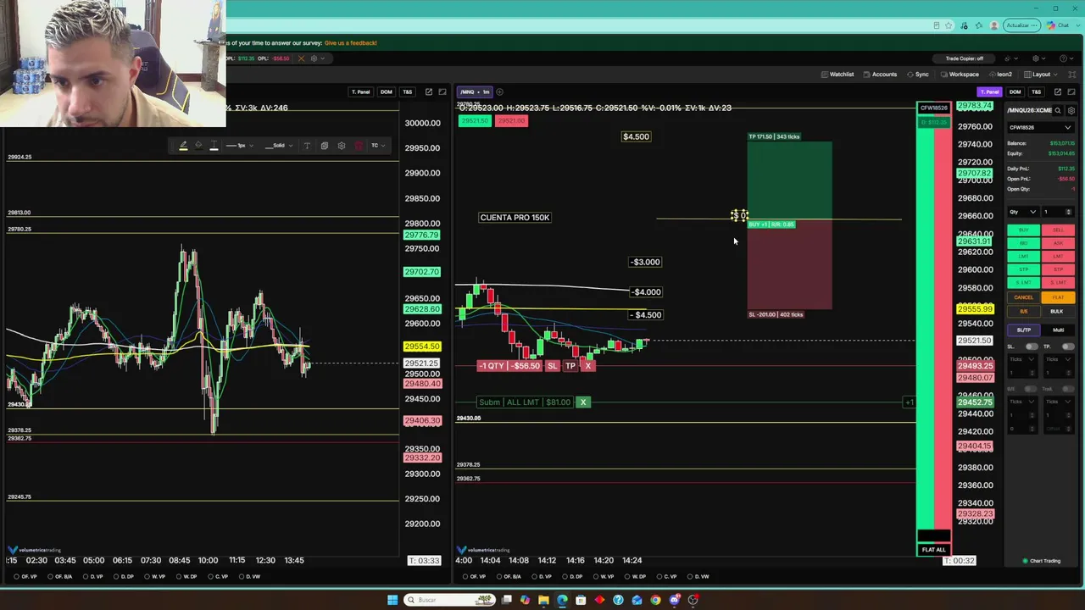
Task: Toggle the B/E auto switch
Action: [1032, 389]
